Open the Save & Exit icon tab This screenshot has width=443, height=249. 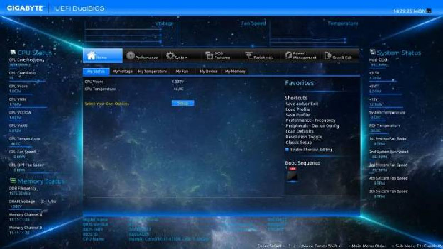[x=328, y=55]
